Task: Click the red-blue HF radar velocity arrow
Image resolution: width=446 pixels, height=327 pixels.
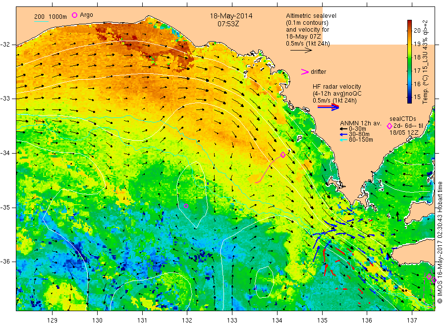Action: 328,107
